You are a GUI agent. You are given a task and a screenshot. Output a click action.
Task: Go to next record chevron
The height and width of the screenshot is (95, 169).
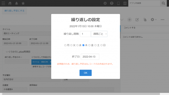click(x=122, y=20)
